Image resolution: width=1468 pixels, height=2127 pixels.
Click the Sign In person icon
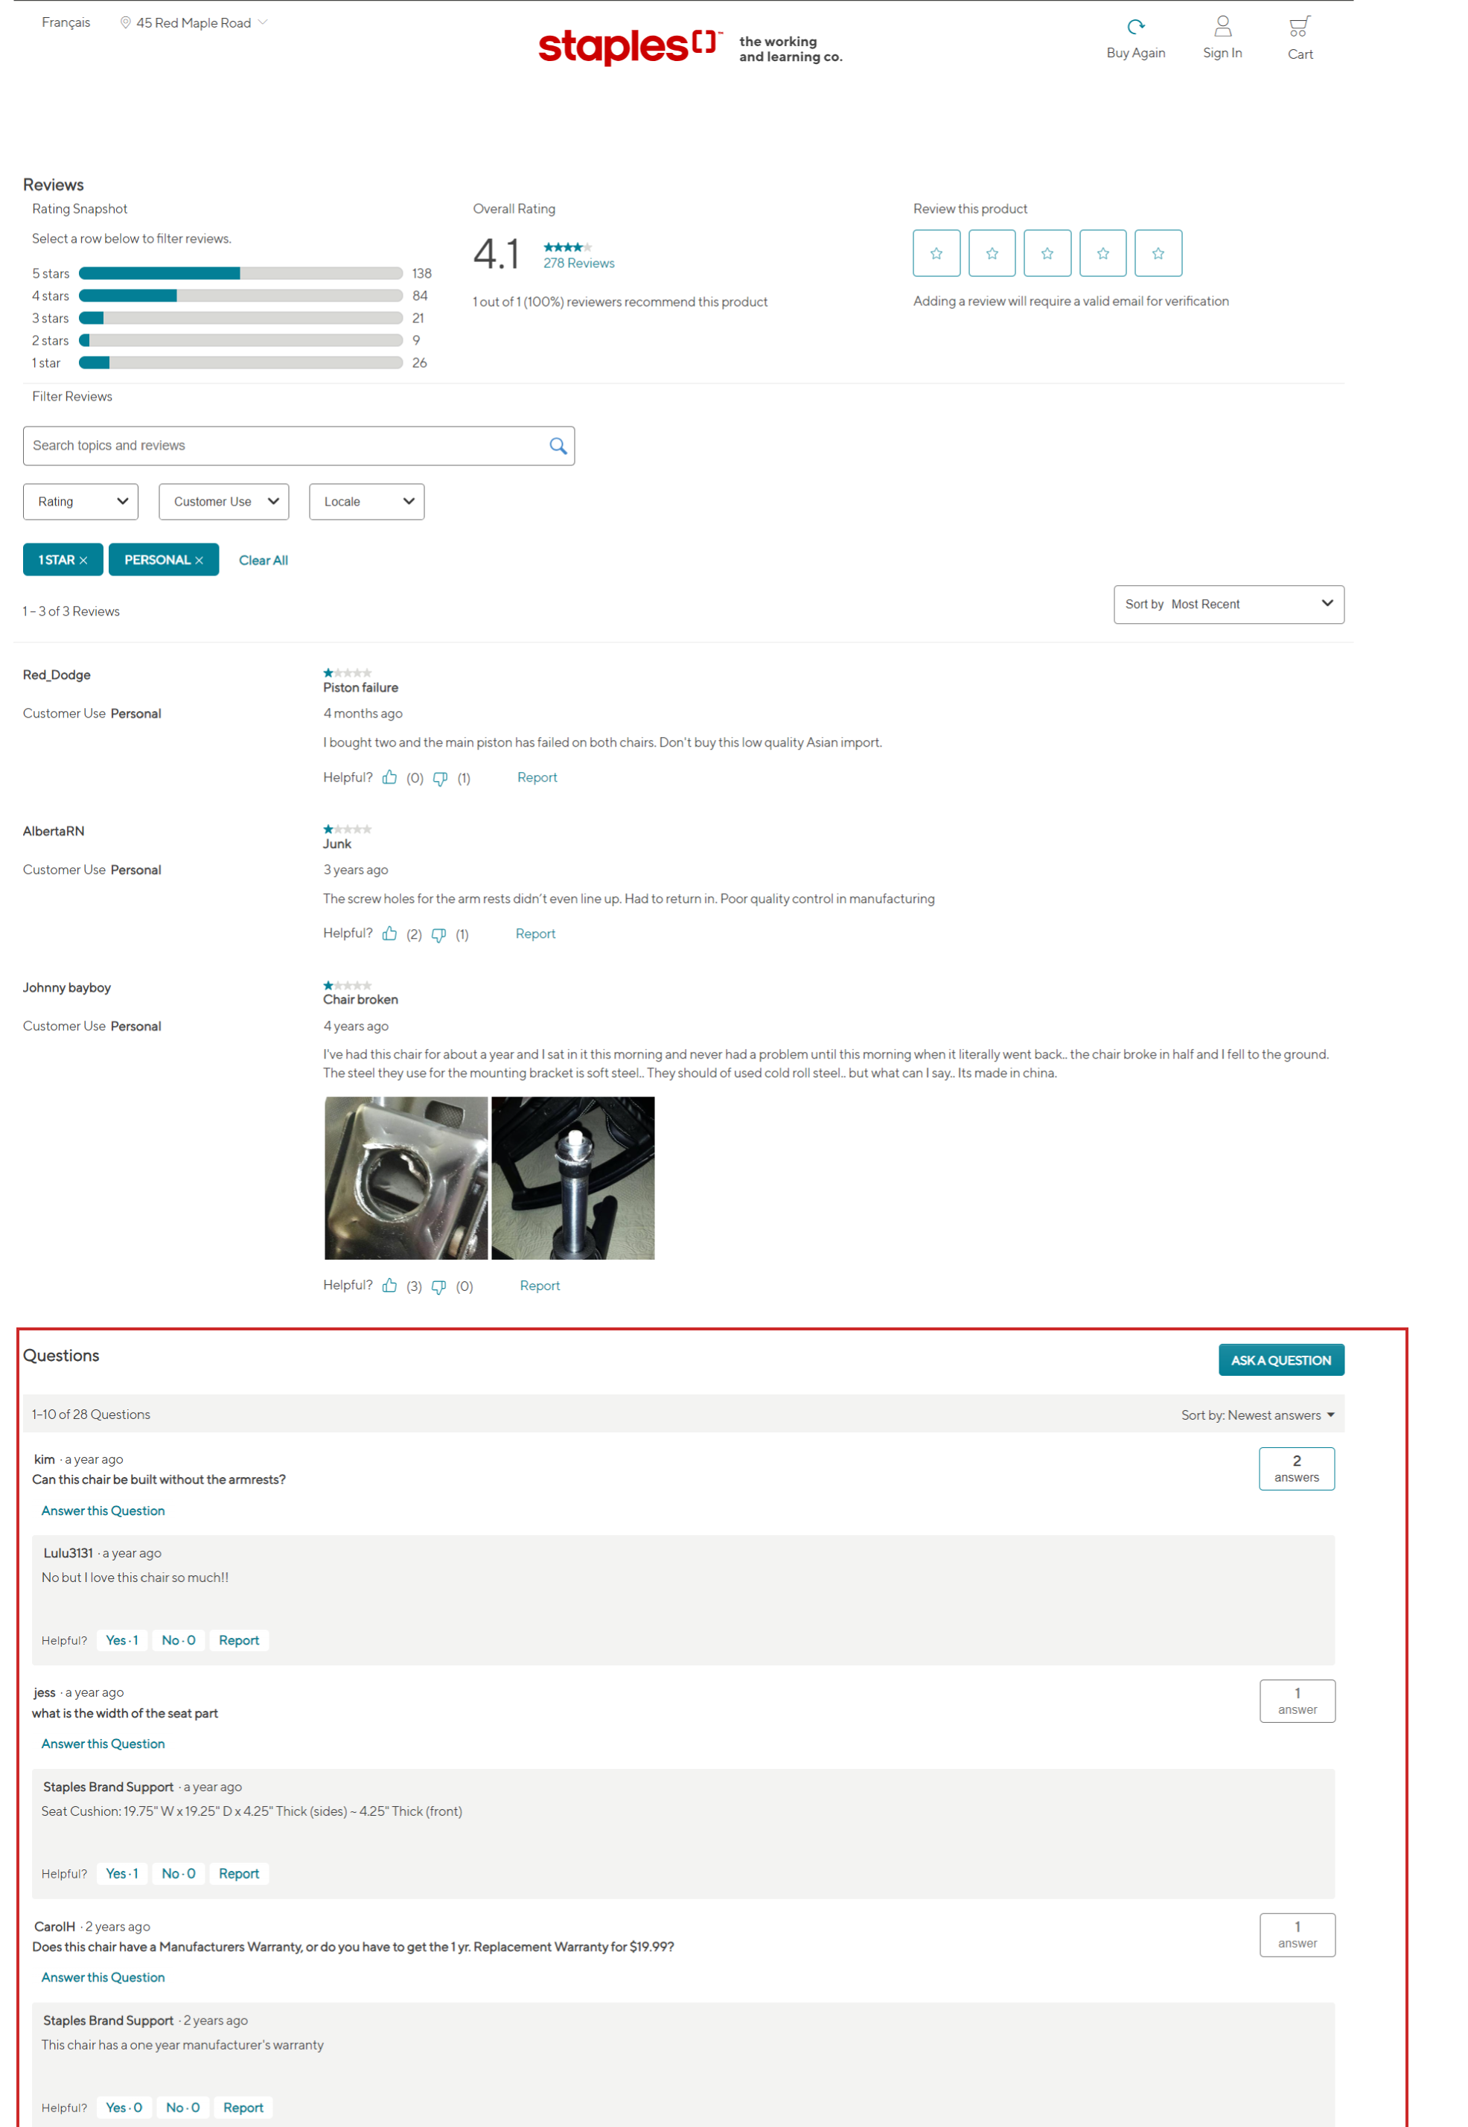[1222, 28]
